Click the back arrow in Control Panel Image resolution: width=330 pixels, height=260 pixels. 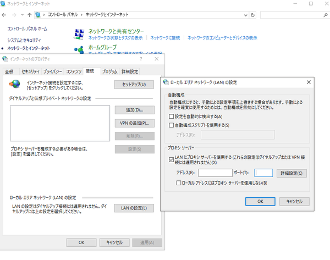click(x=4, y=15)
